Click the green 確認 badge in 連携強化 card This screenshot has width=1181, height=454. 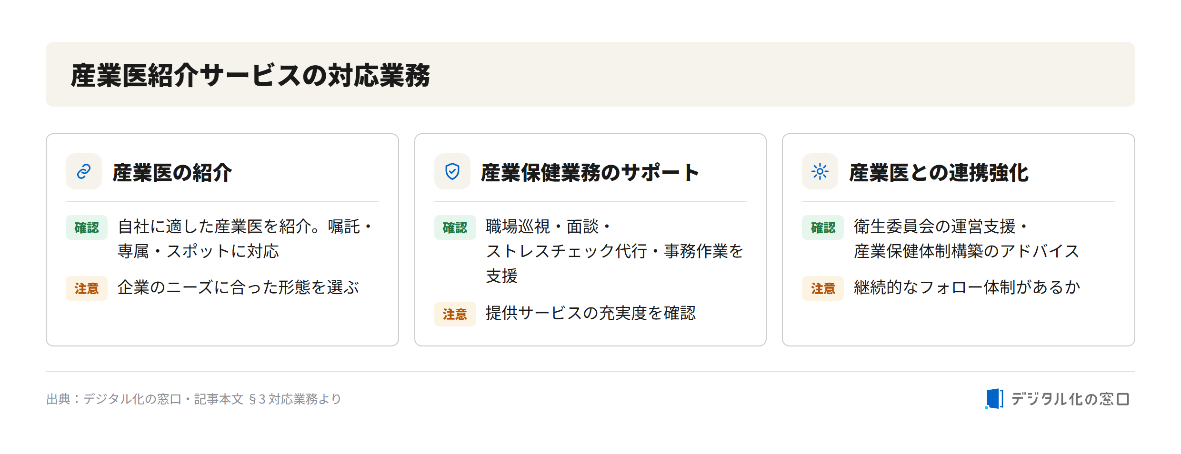click(823, 227)
